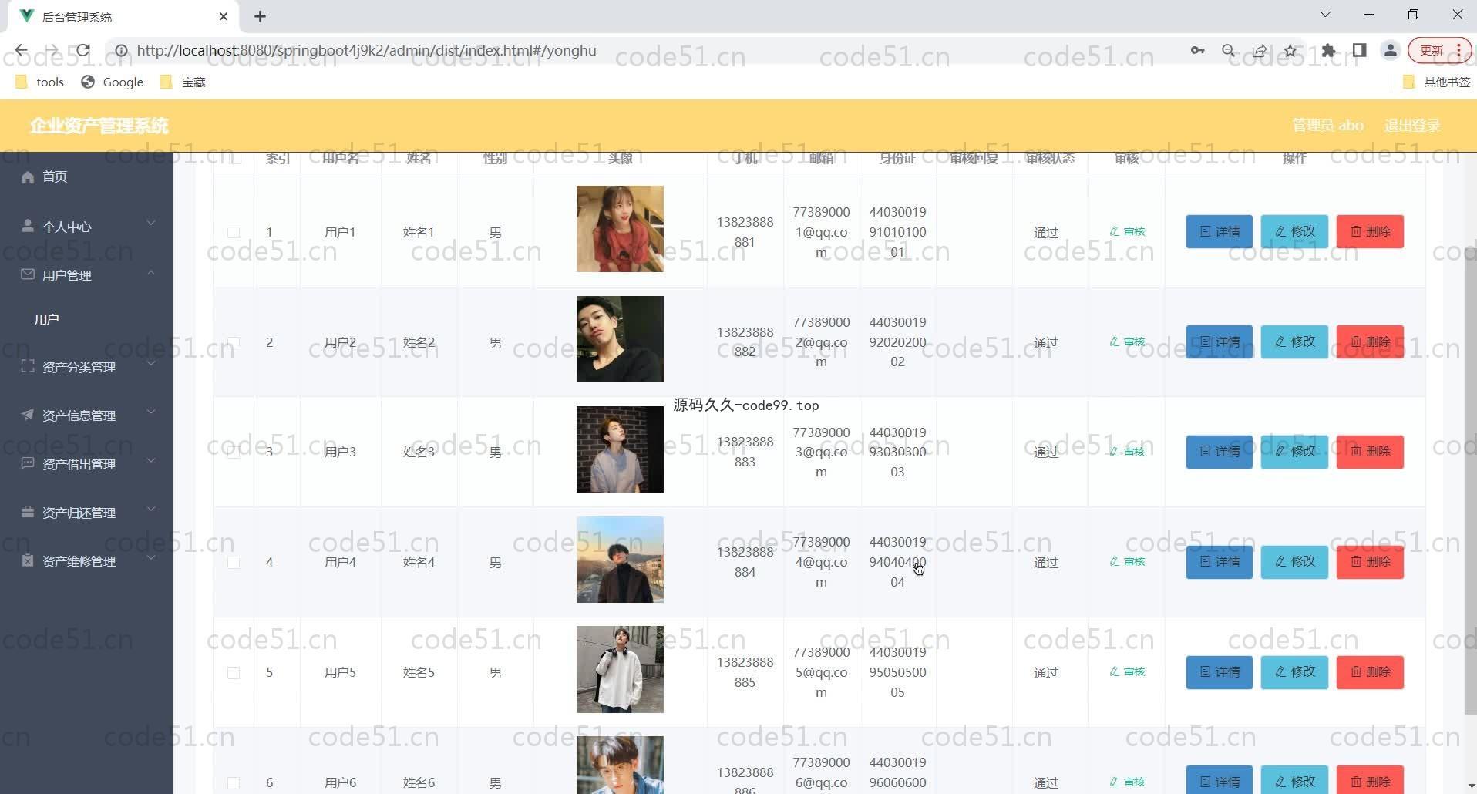Tick the checkbox for row 用户2
Screen dimensions: 1477x794
pyautogui.click(x=234, y=342)
